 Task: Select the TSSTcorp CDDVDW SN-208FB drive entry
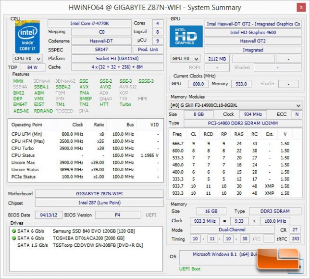[x=86, y=245]
